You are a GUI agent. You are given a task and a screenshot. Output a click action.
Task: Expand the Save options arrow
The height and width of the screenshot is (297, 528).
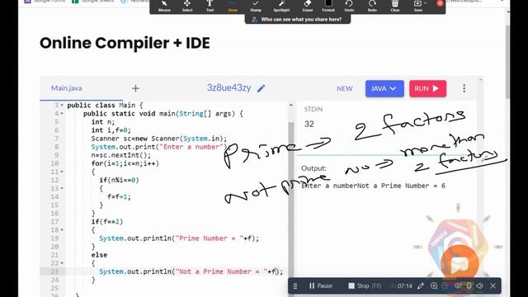click(426, 3)
